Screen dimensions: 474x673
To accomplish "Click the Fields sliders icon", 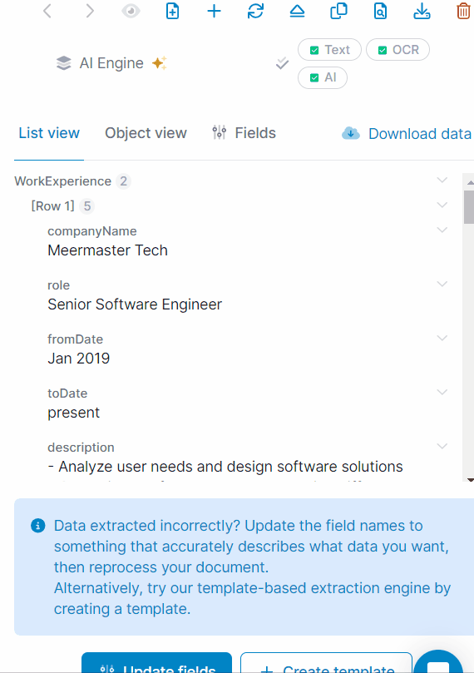I will tap(220, 133).
